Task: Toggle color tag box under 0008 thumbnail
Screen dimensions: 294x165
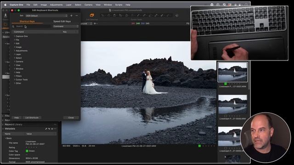Action: [226, 116]
